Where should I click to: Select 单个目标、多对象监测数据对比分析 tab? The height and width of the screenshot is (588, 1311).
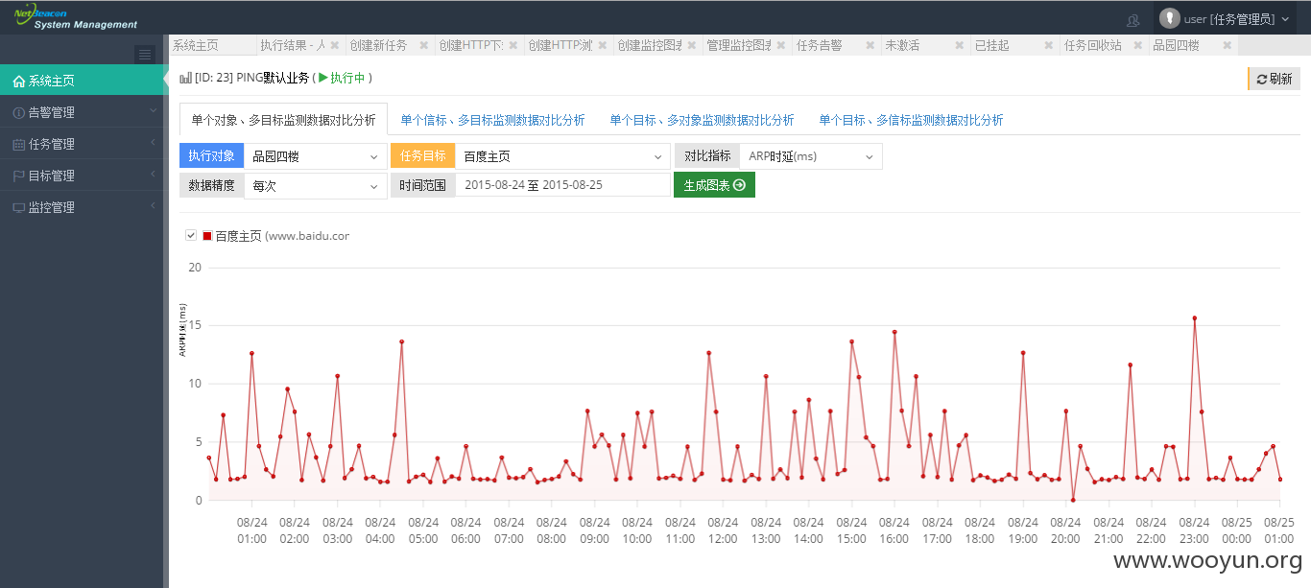(x=702, y=120)
